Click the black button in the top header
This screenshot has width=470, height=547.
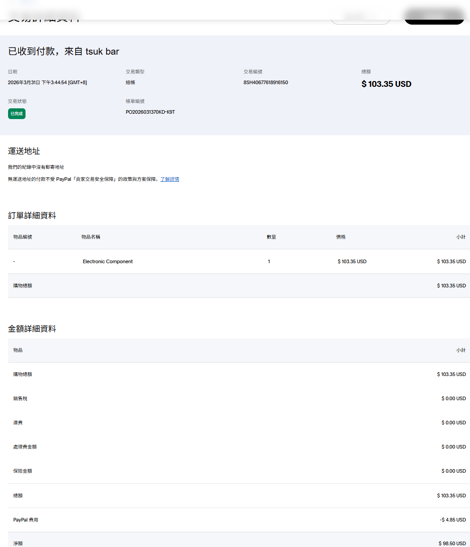pos(434,18)
